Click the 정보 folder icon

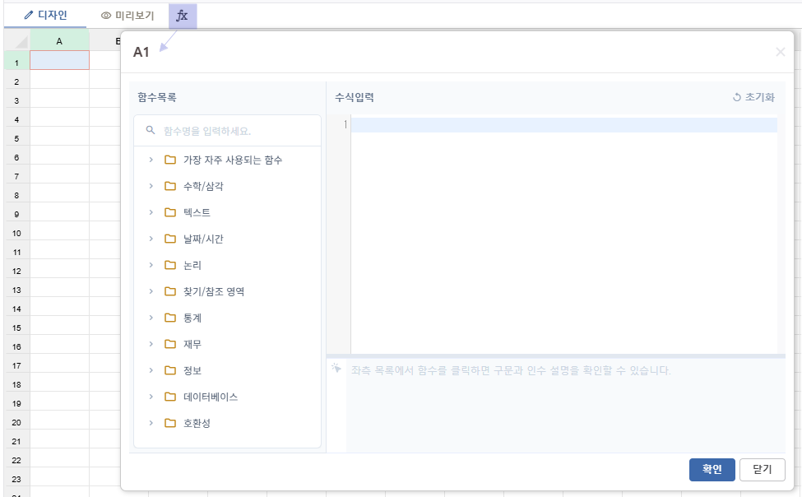coord(170,370)
